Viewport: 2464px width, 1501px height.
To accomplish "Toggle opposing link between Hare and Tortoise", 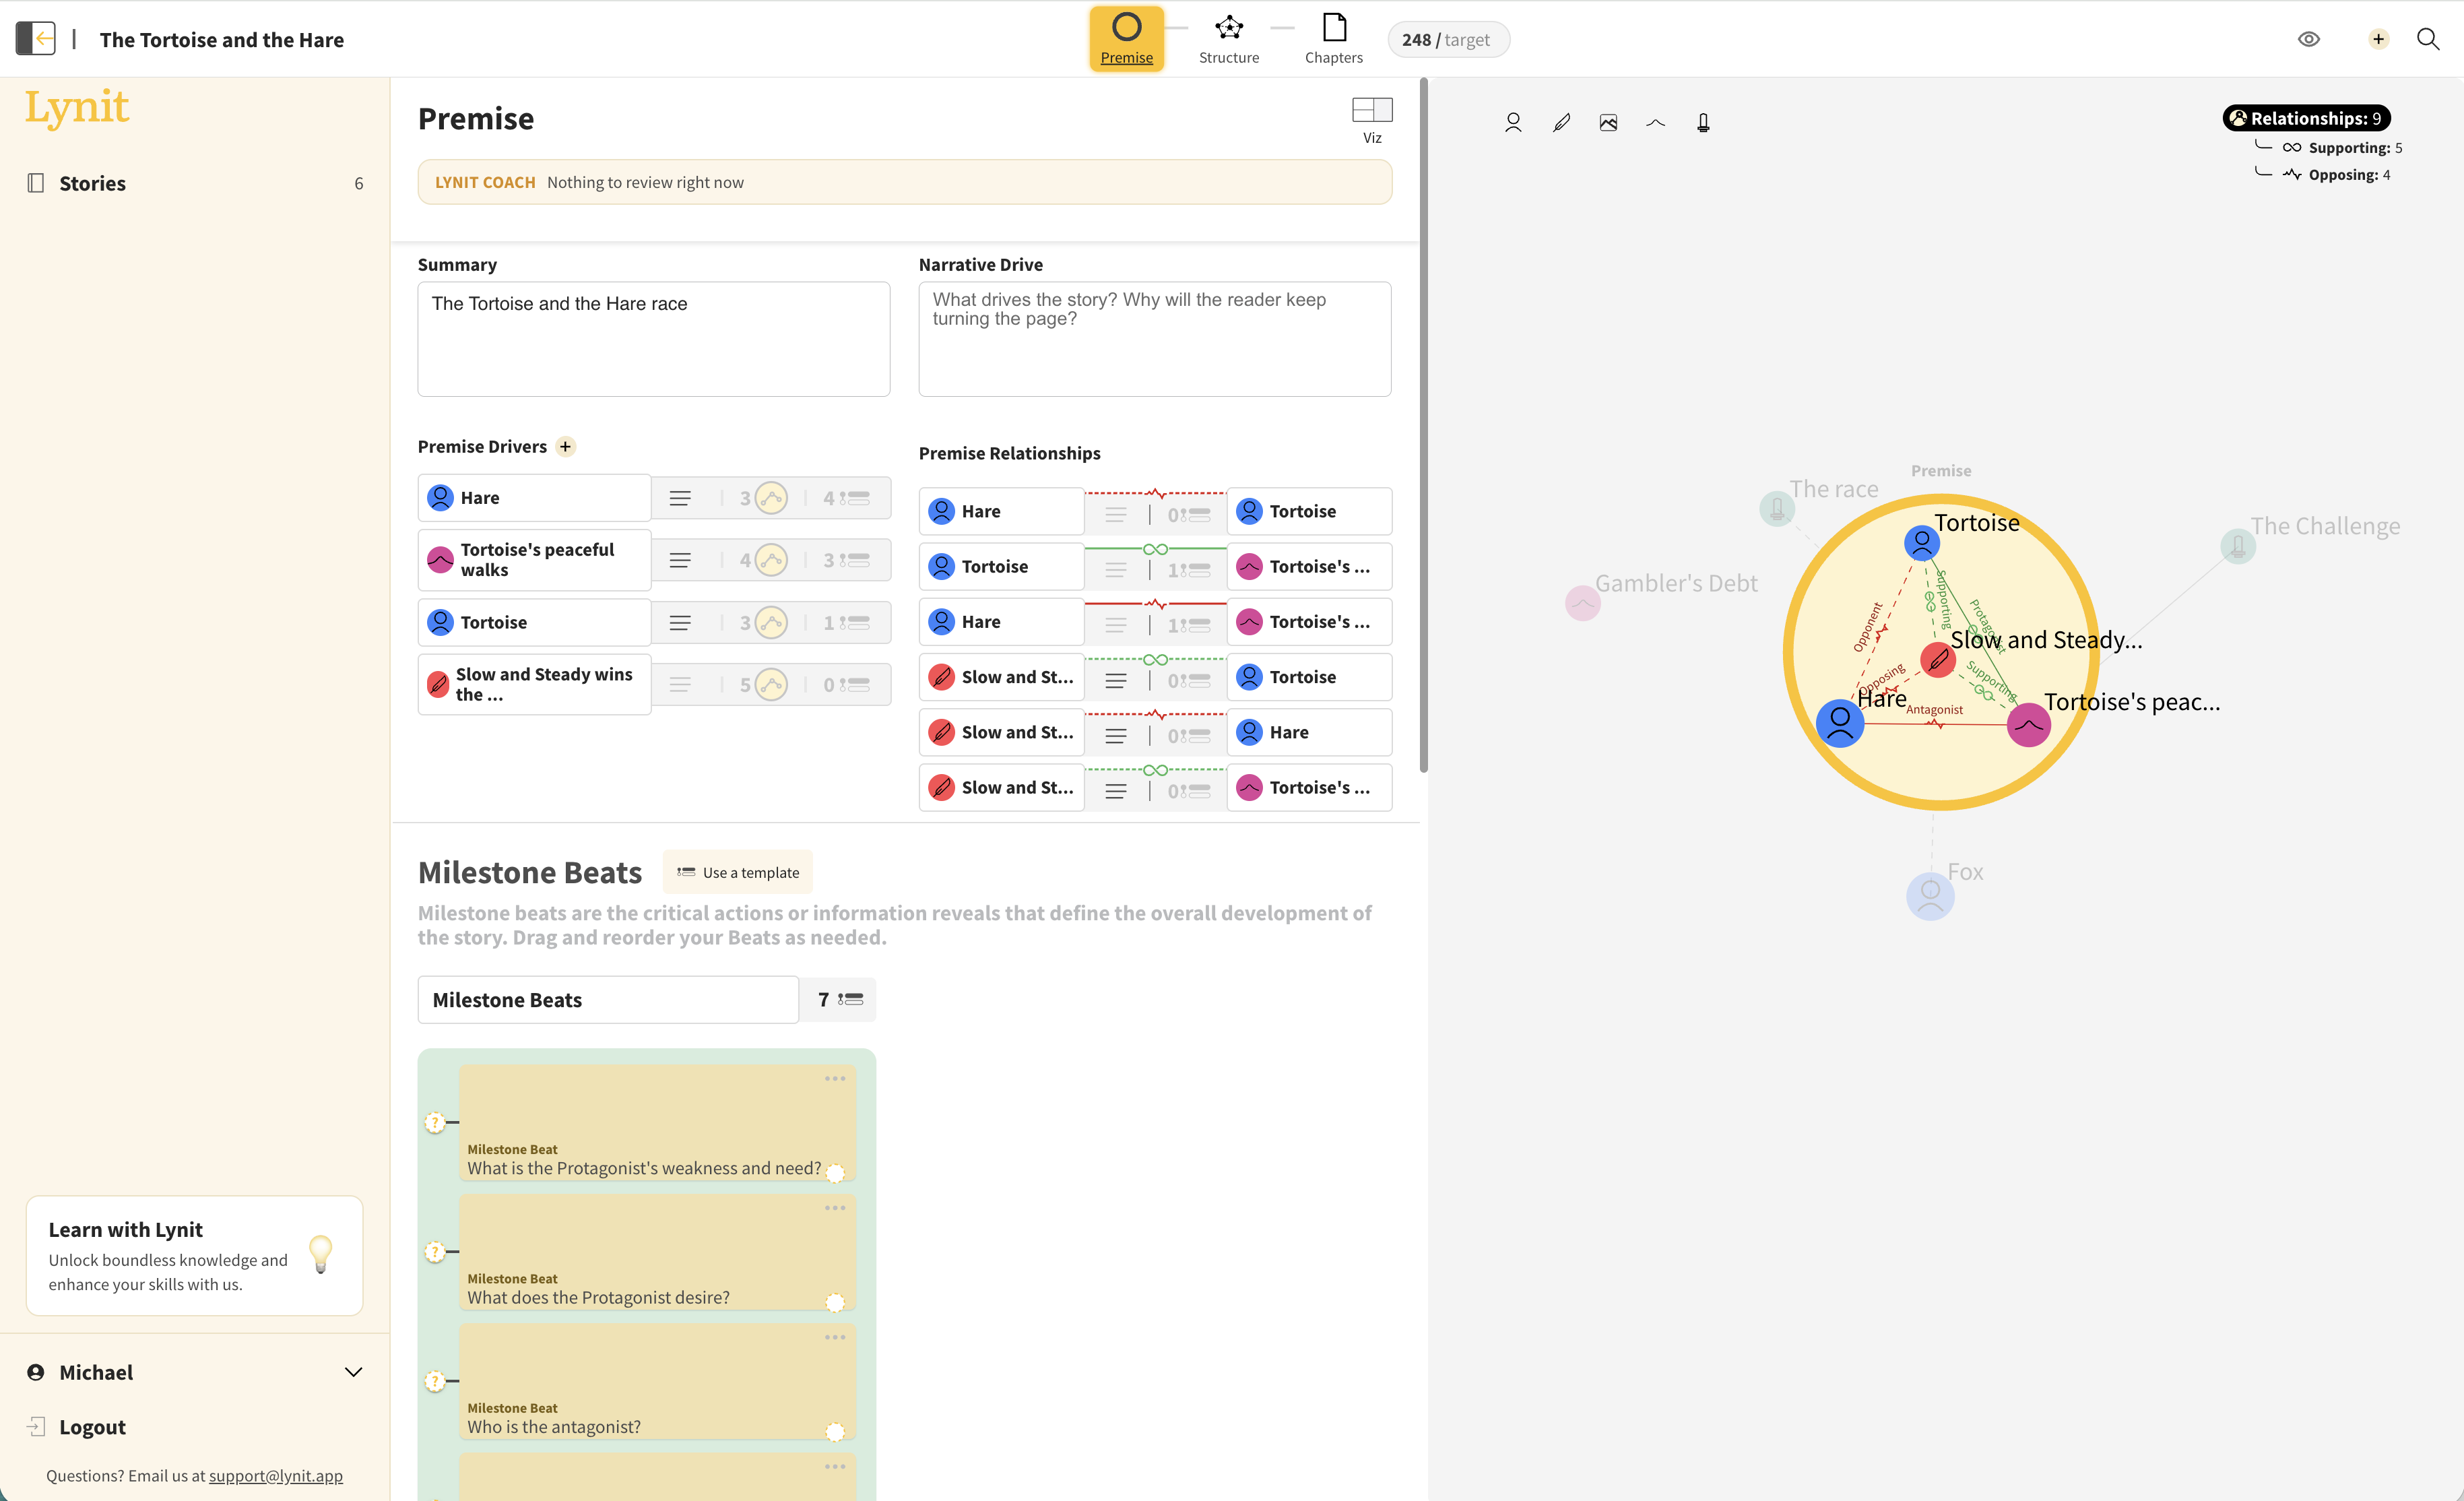I will [x=1155, y=493].
